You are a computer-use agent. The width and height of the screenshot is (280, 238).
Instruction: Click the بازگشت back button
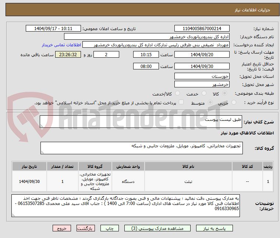tap(86, 228)
